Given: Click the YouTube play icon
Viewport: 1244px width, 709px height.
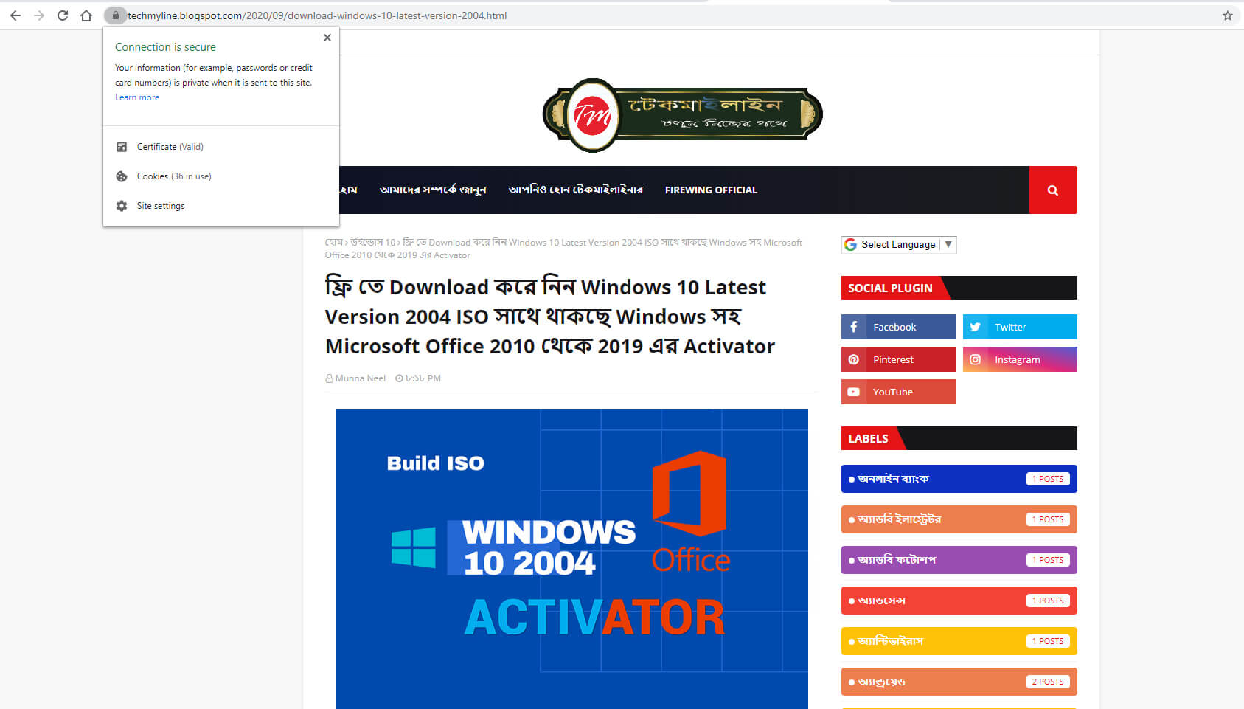Looking at the screenshot, I should coord(854,392).
